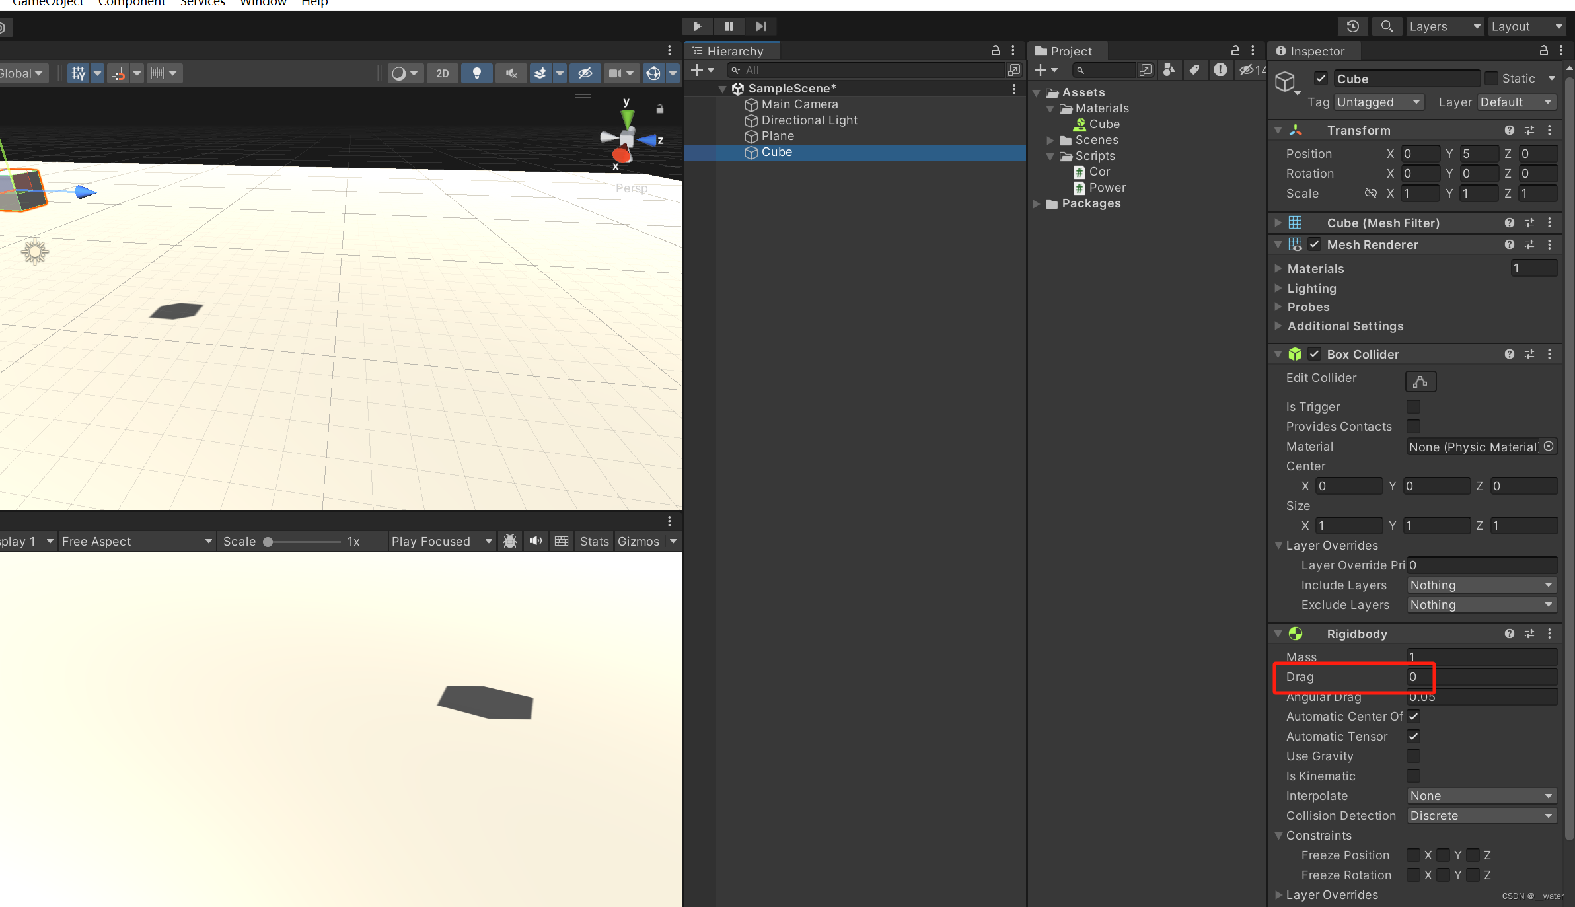This screenshot has height=907, width=1575.
Task: Click the Drag input field of the Rigidbody
Action: tap(1482, 677)
